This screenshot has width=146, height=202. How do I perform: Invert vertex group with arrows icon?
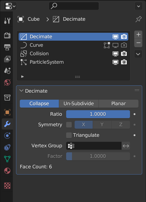coord(126,146)
